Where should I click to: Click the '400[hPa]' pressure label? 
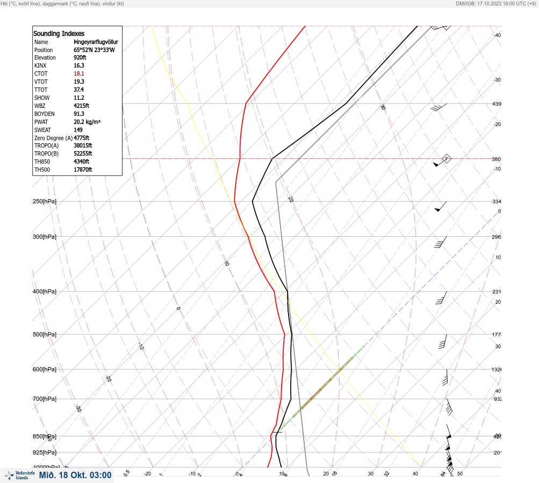click(45, 291)
